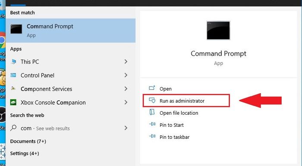The width and height of the screenshot is (302, 166).
Task: Click the Command Prompt icon in Best match
Action: pyautogui.click(x=16, y=29)
